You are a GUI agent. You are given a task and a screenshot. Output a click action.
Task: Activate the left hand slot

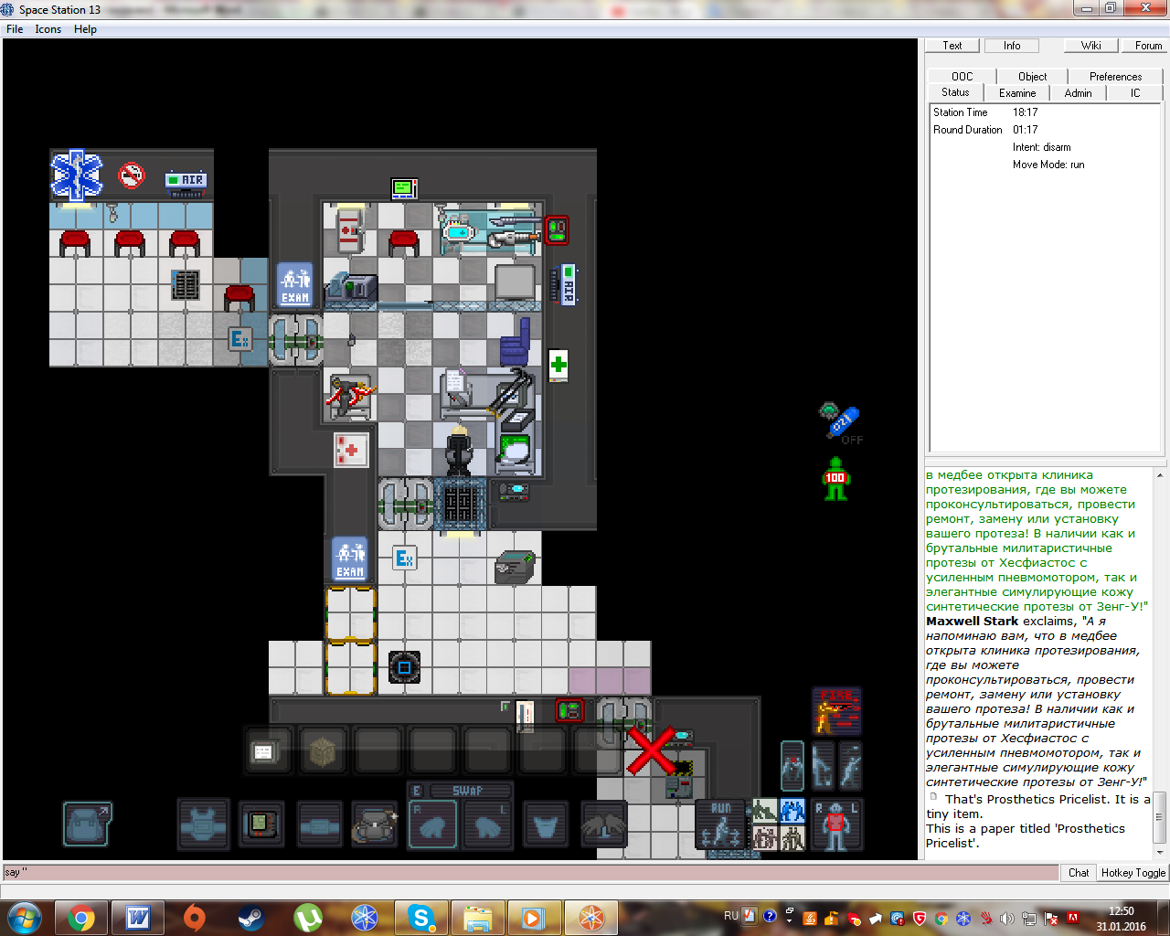point(488,824)
